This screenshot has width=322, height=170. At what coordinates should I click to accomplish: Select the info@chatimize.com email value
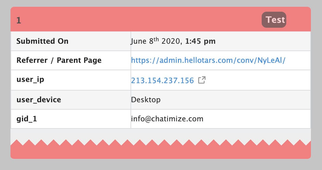pyautogui.click(x=167, y=119)
